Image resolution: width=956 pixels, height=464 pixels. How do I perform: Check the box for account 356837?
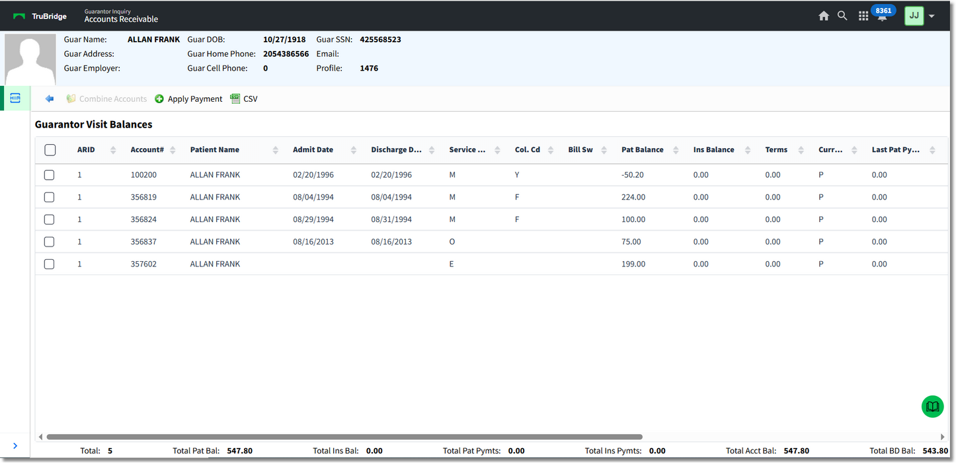49,242
